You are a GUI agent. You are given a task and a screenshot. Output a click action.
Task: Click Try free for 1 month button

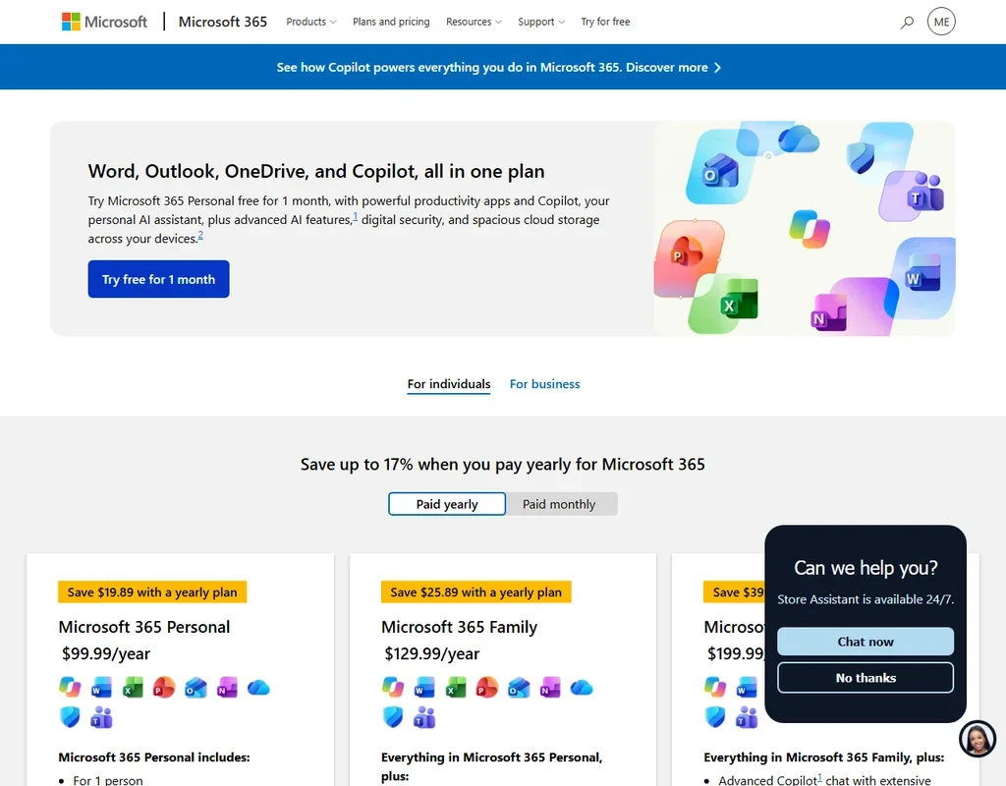click(x=158, y=279)
